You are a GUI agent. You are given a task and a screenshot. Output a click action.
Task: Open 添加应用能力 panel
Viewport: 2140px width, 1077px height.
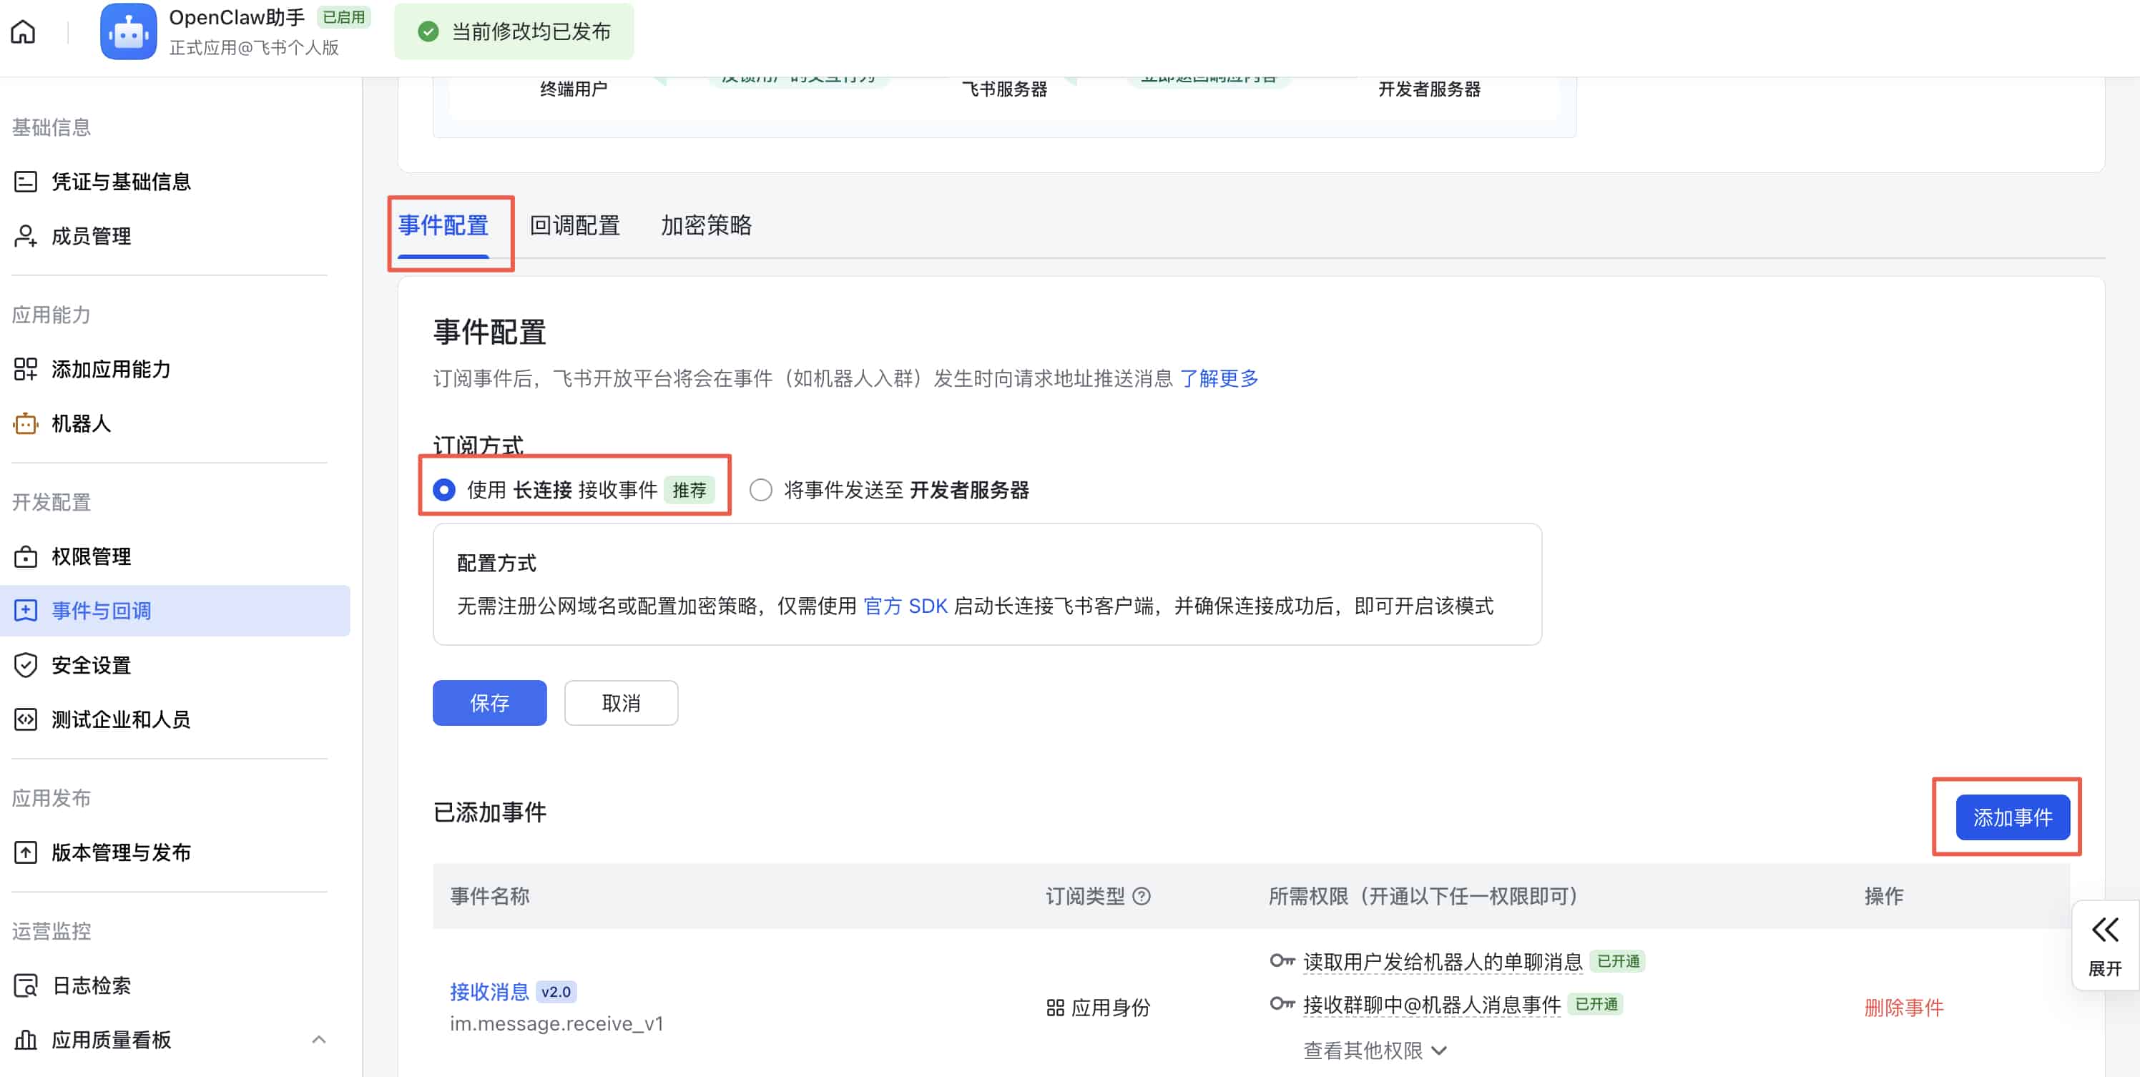point(112,370)
